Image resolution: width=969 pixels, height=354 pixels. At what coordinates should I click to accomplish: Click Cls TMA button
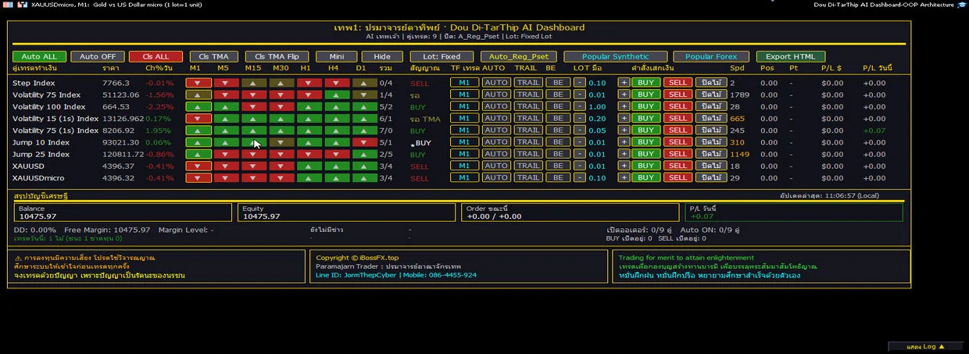(214, 56)
